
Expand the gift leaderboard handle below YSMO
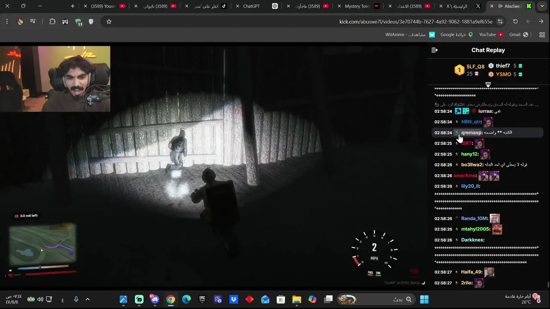tap(488, 85)
